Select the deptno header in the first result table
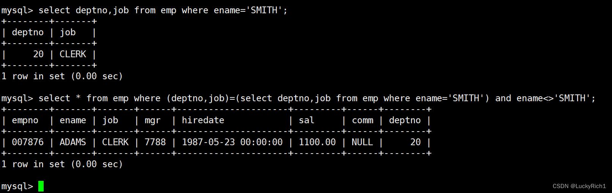The height and width of the screenshot is (193, 612). point(28,33)
